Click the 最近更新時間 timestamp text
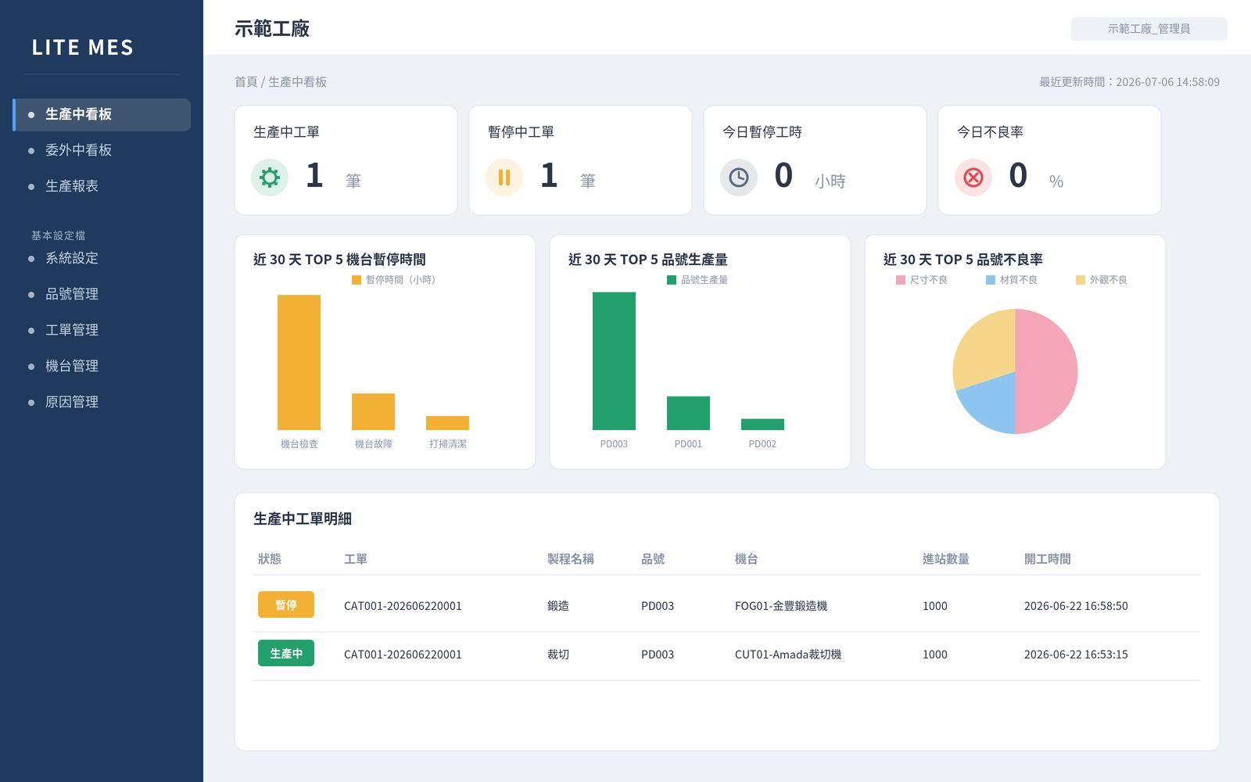Viewport: 1251px width, 782px height. (1129, 82)
